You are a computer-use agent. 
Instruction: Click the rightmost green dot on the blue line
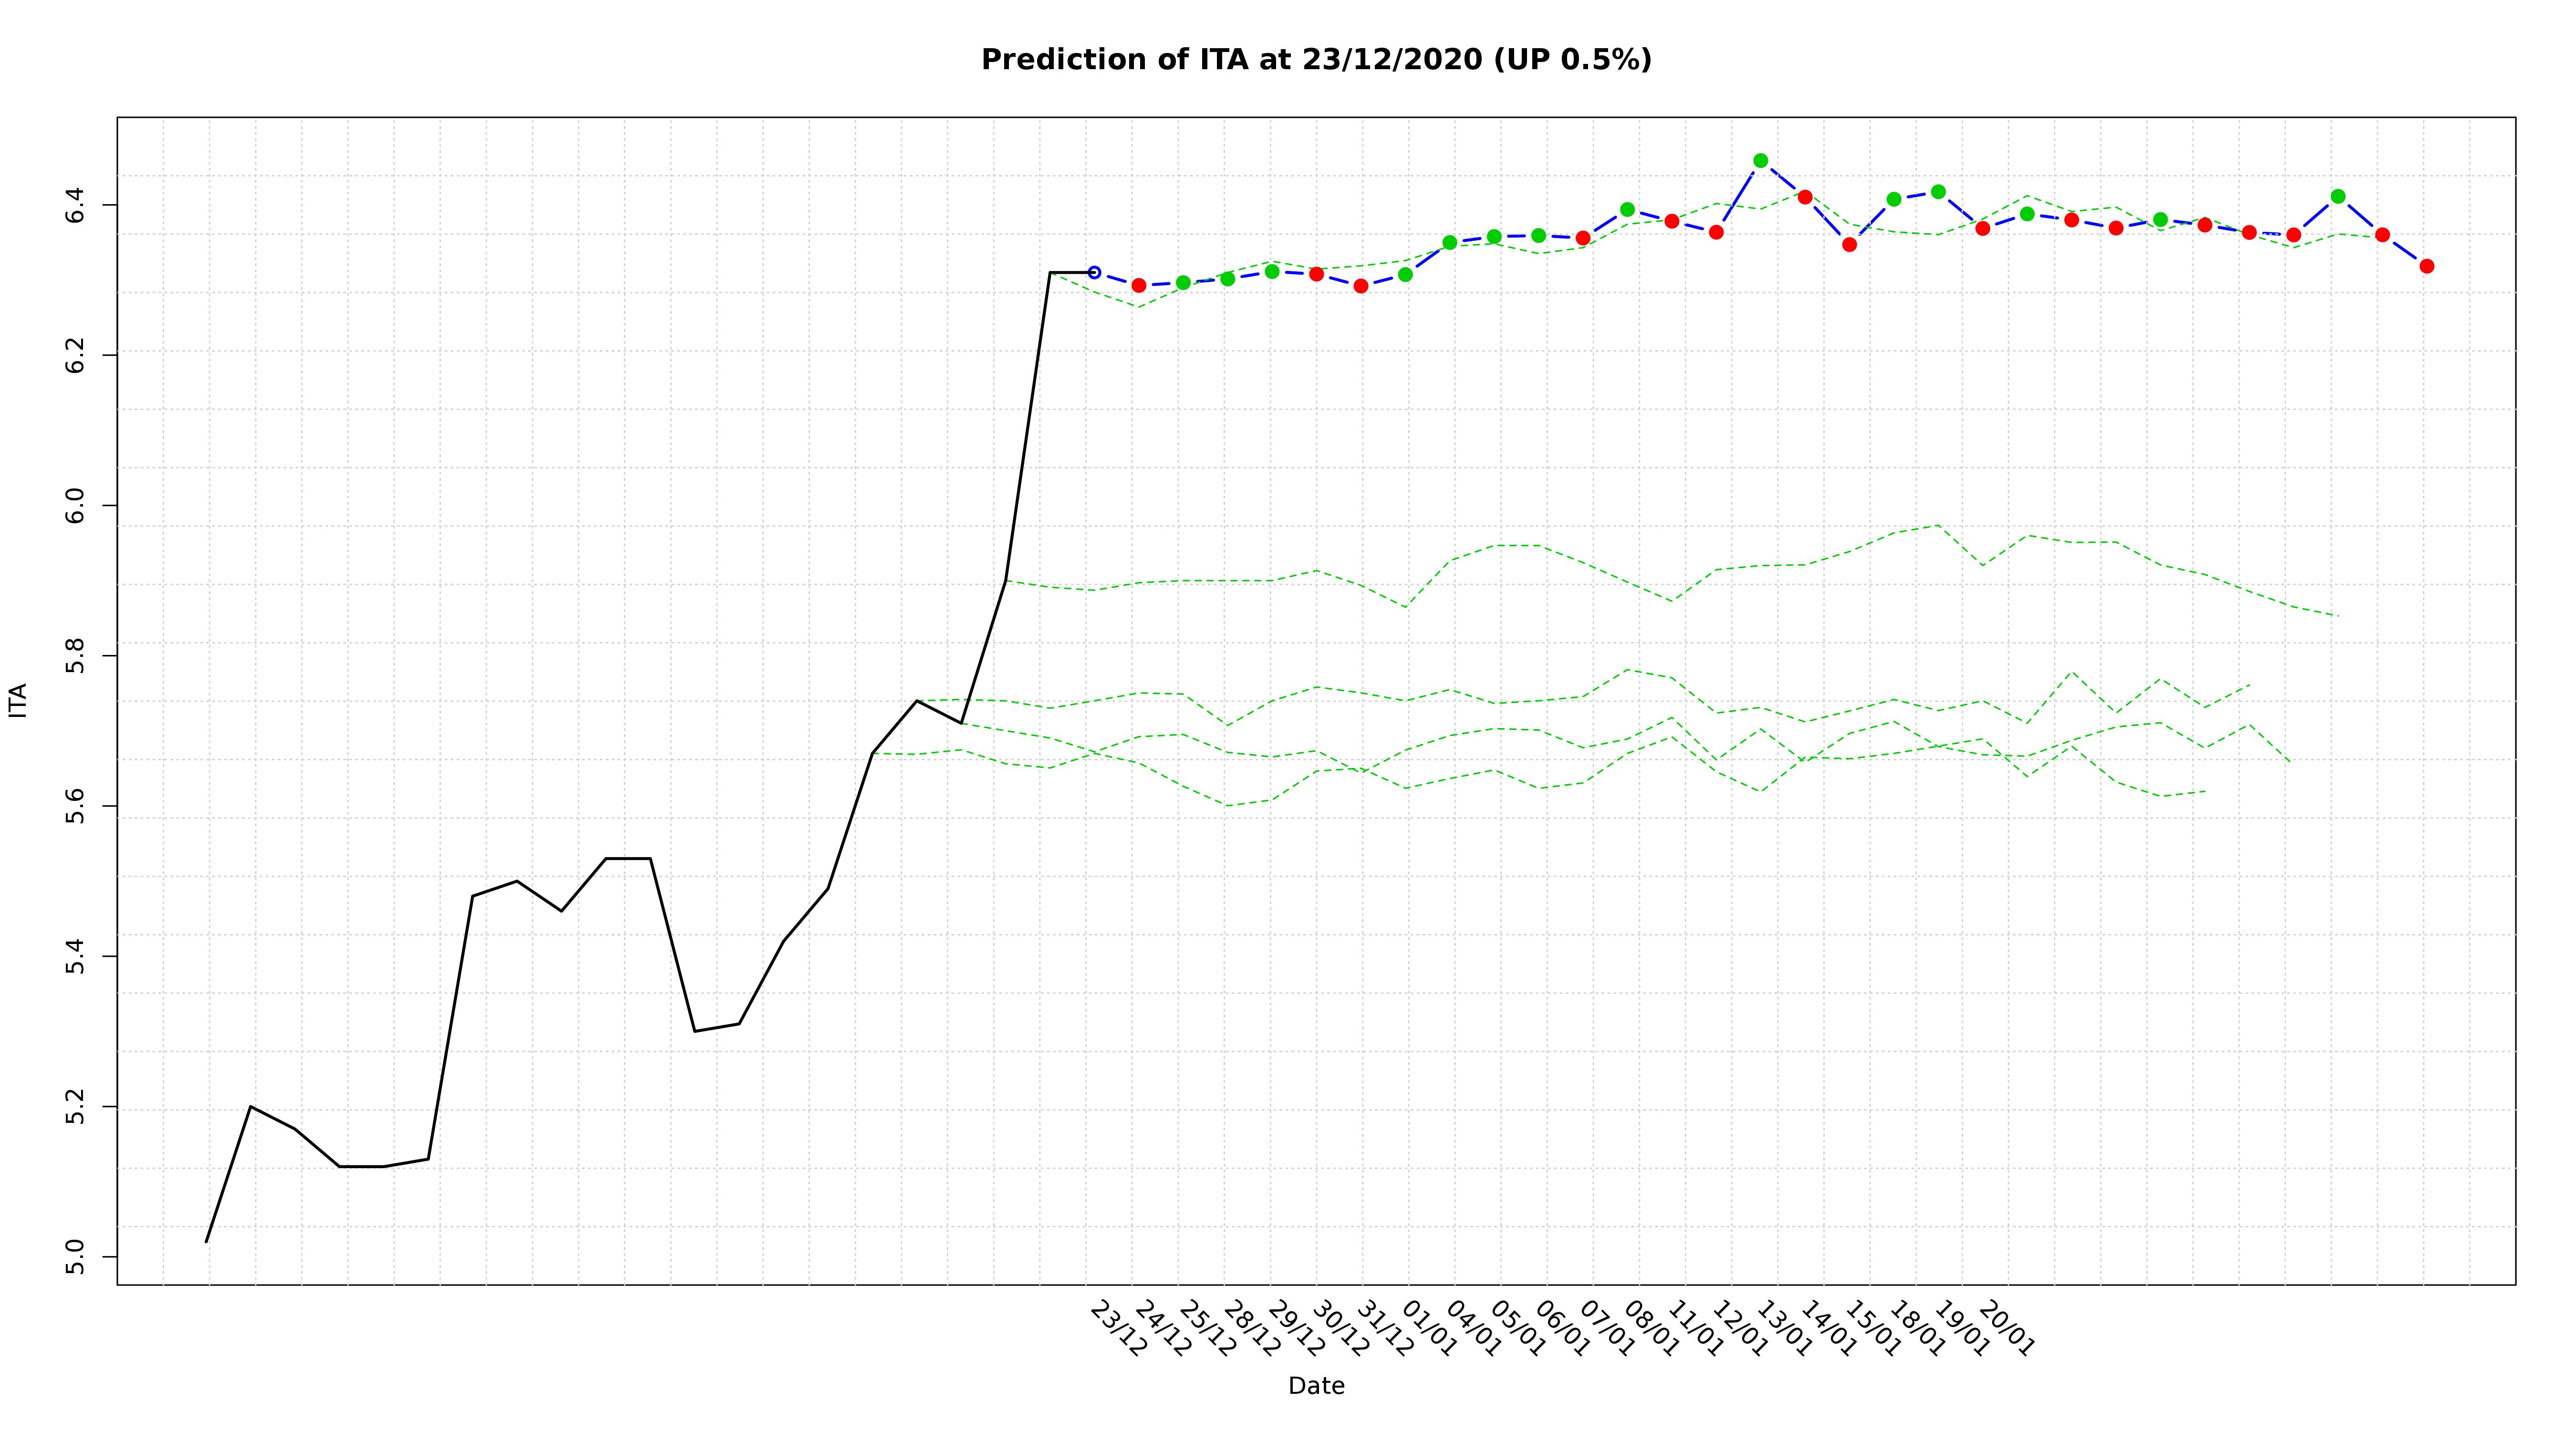click(2338, 196)
